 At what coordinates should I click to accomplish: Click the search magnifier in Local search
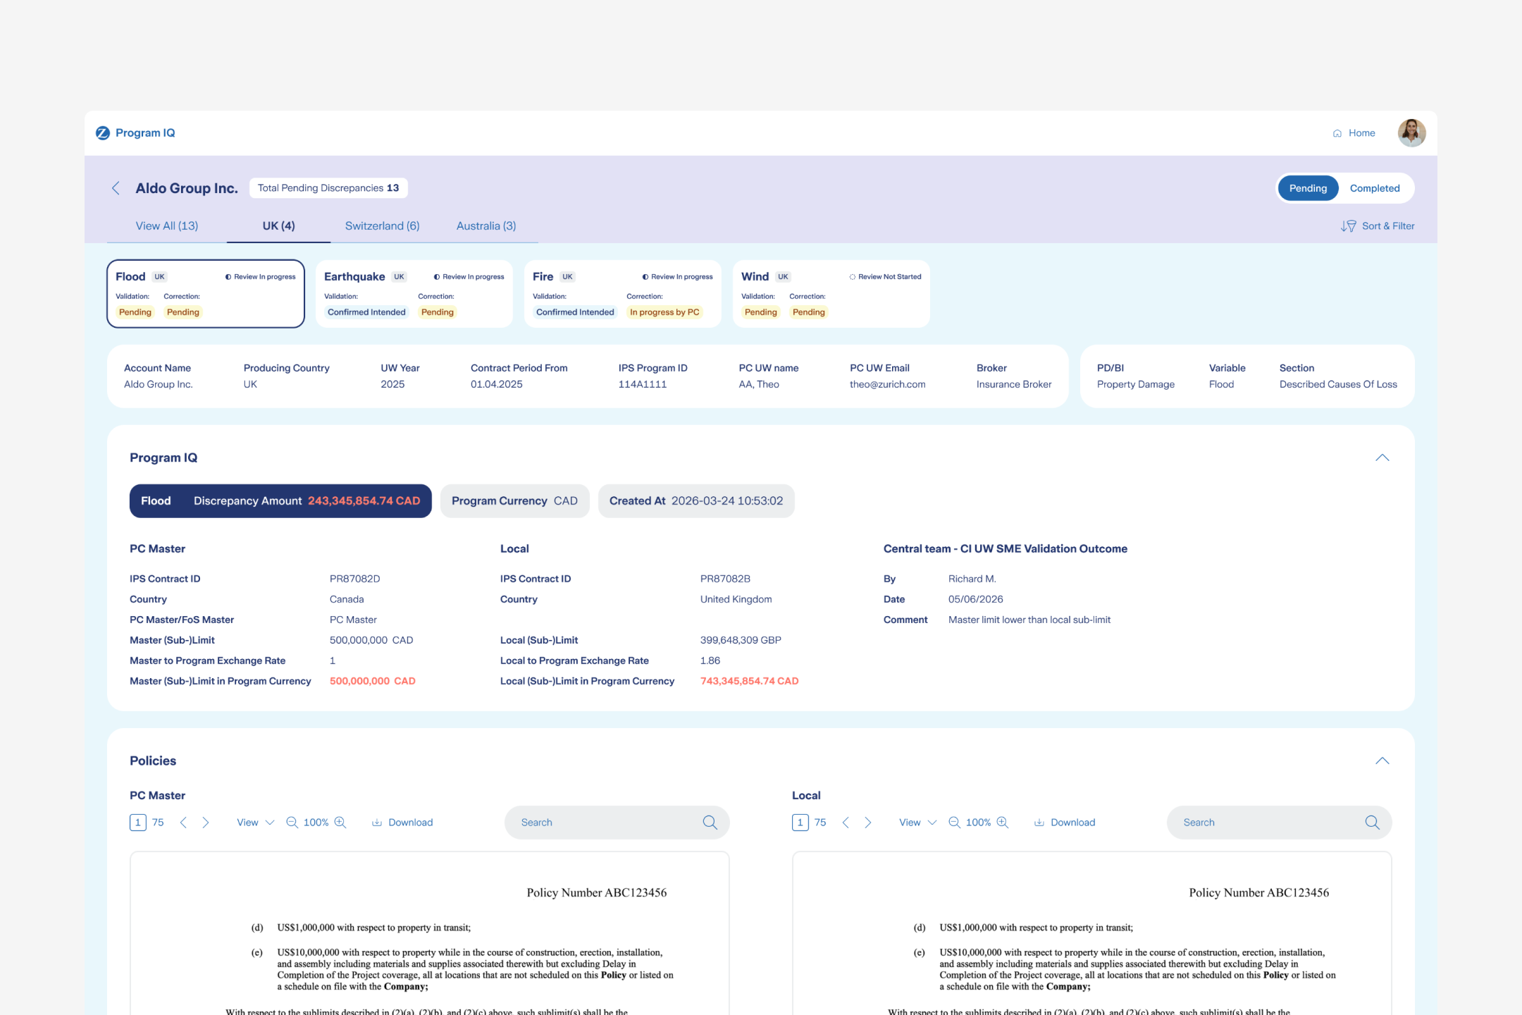pos(1372,823)
